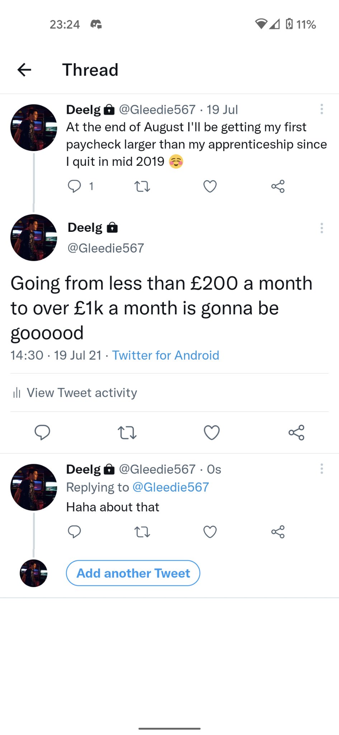The height and width of the screenshot is (735, 339).
Task: Reply to the first tweet about August paycheck
Action: pyautogui.click(x=75, y=186)
